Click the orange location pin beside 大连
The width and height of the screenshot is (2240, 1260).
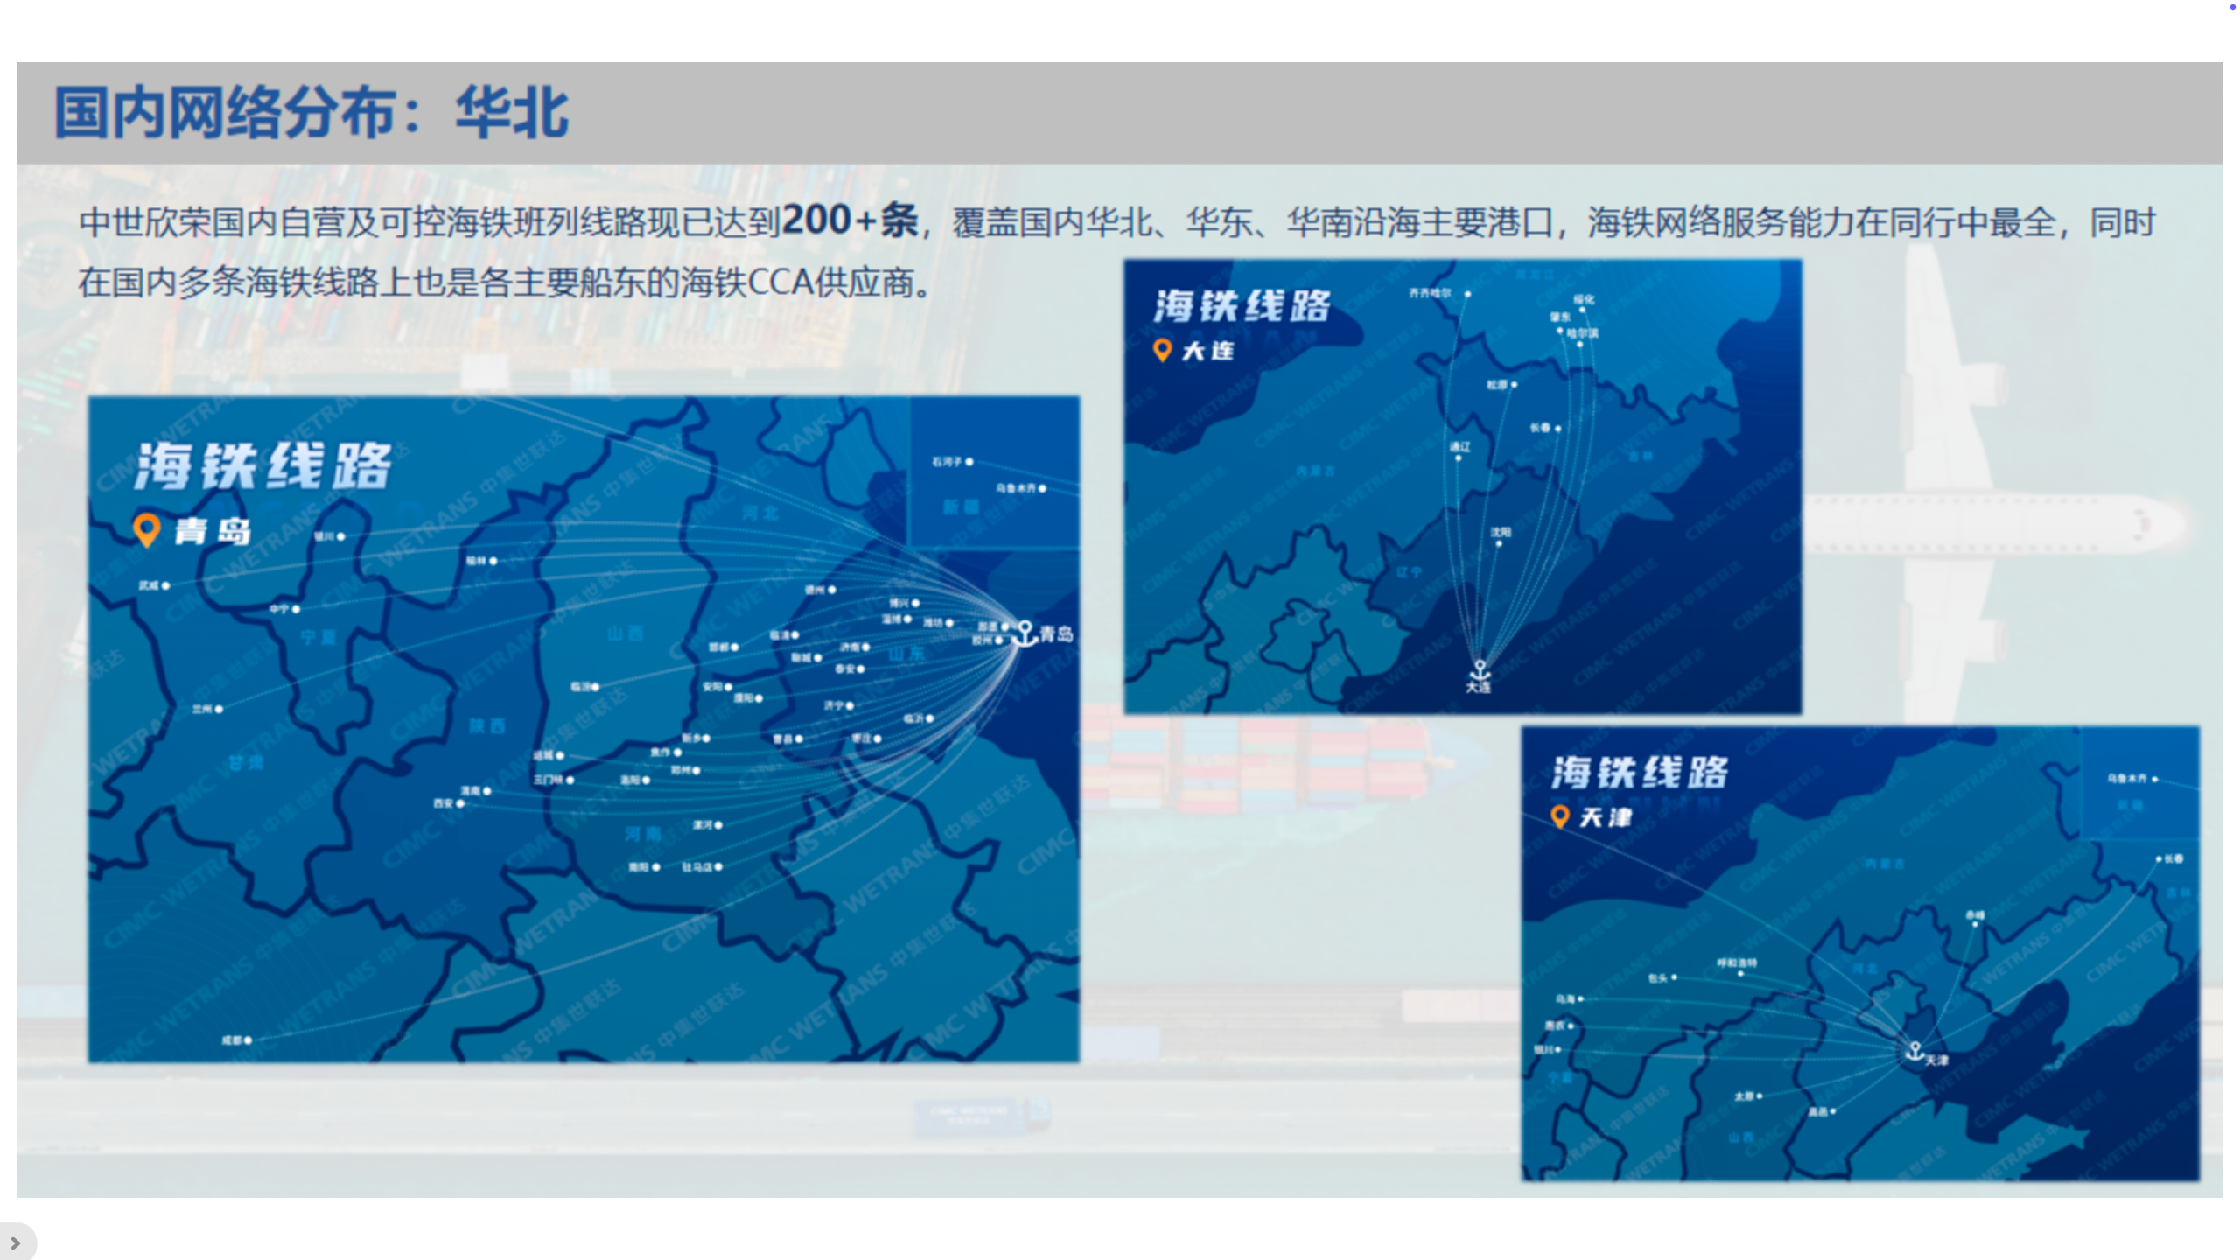tap(1162, 350)
